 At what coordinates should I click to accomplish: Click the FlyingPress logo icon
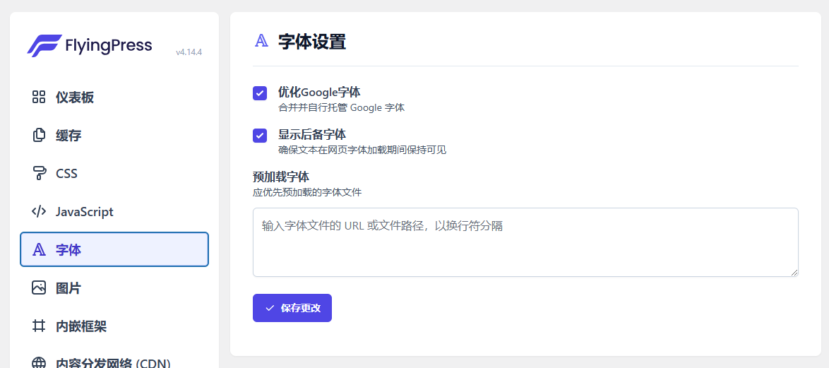tap(44, 46)
